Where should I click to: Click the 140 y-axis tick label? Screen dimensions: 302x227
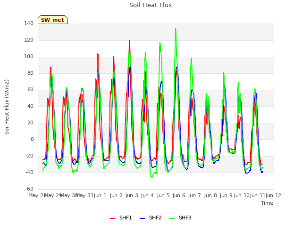pos(29,23)
